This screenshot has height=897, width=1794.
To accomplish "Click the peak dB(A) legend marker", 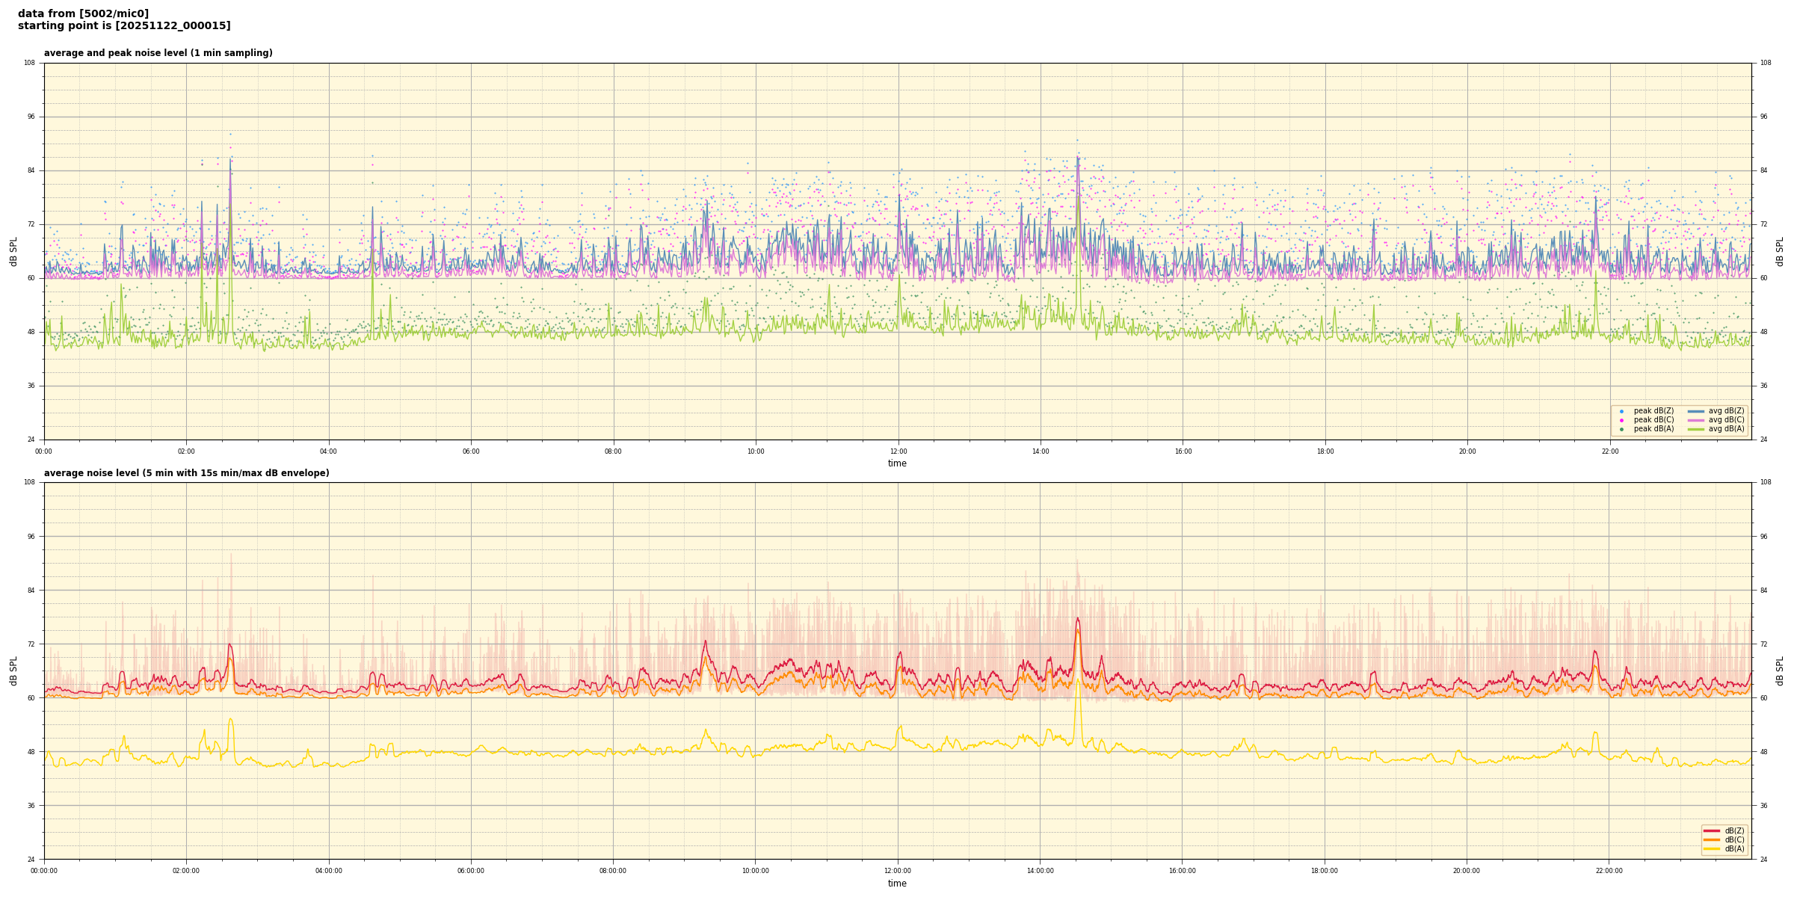I will [1621, 429].
